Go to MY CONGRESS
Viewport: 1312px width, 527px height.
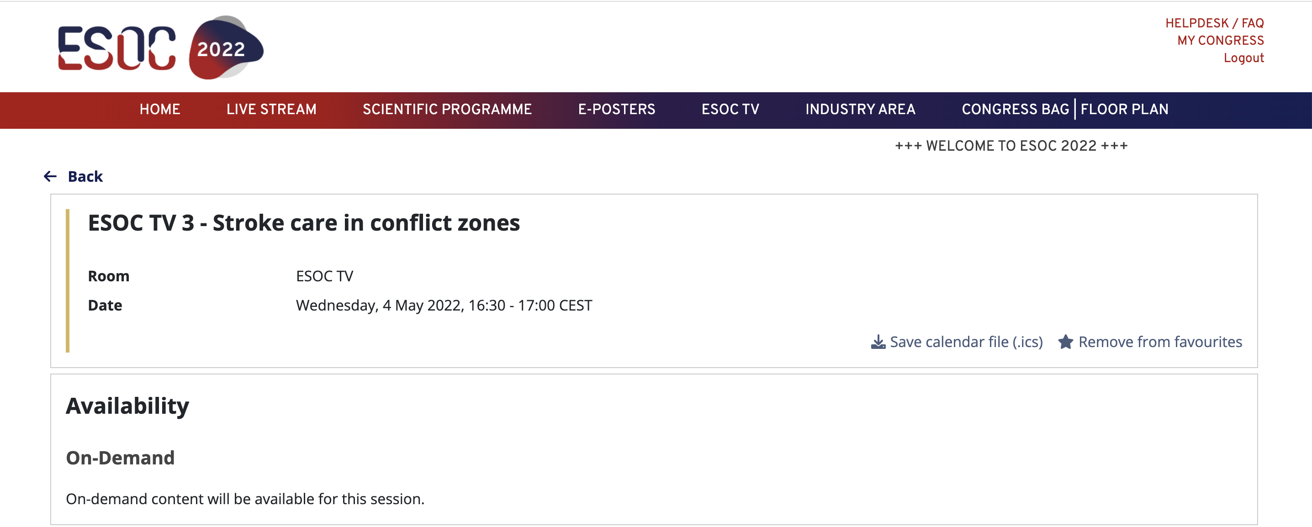[1220, 40]
